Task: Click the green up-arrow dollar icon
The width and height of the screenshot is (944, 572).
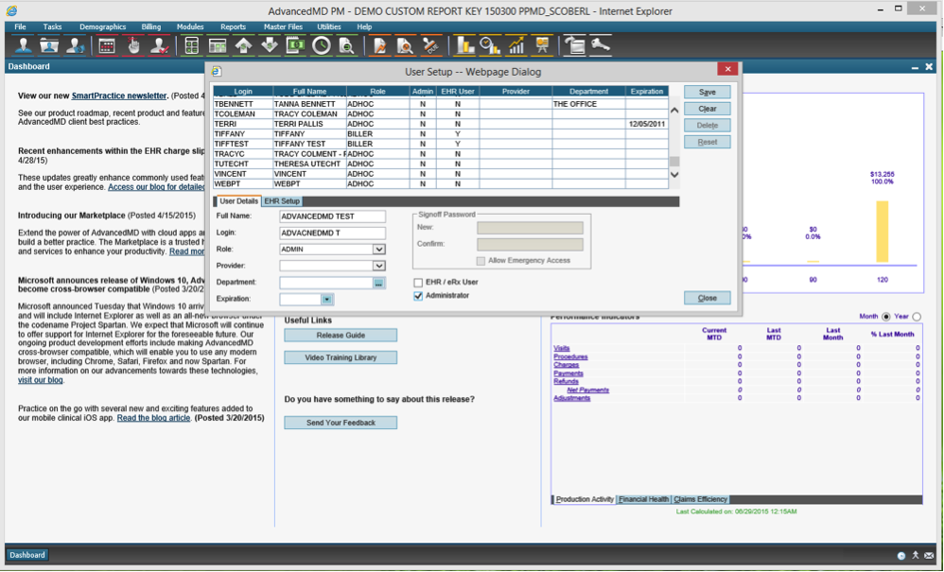Action: (243, 45)
